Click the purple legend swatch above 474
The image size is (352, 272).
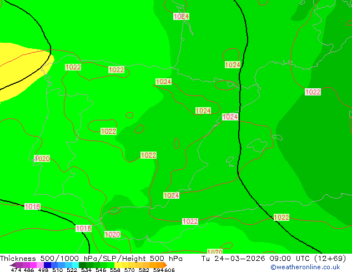pyautogui.click(x=19, y=265)
